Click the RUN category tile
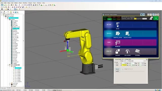The image size is (162, 91). point(109,42)
